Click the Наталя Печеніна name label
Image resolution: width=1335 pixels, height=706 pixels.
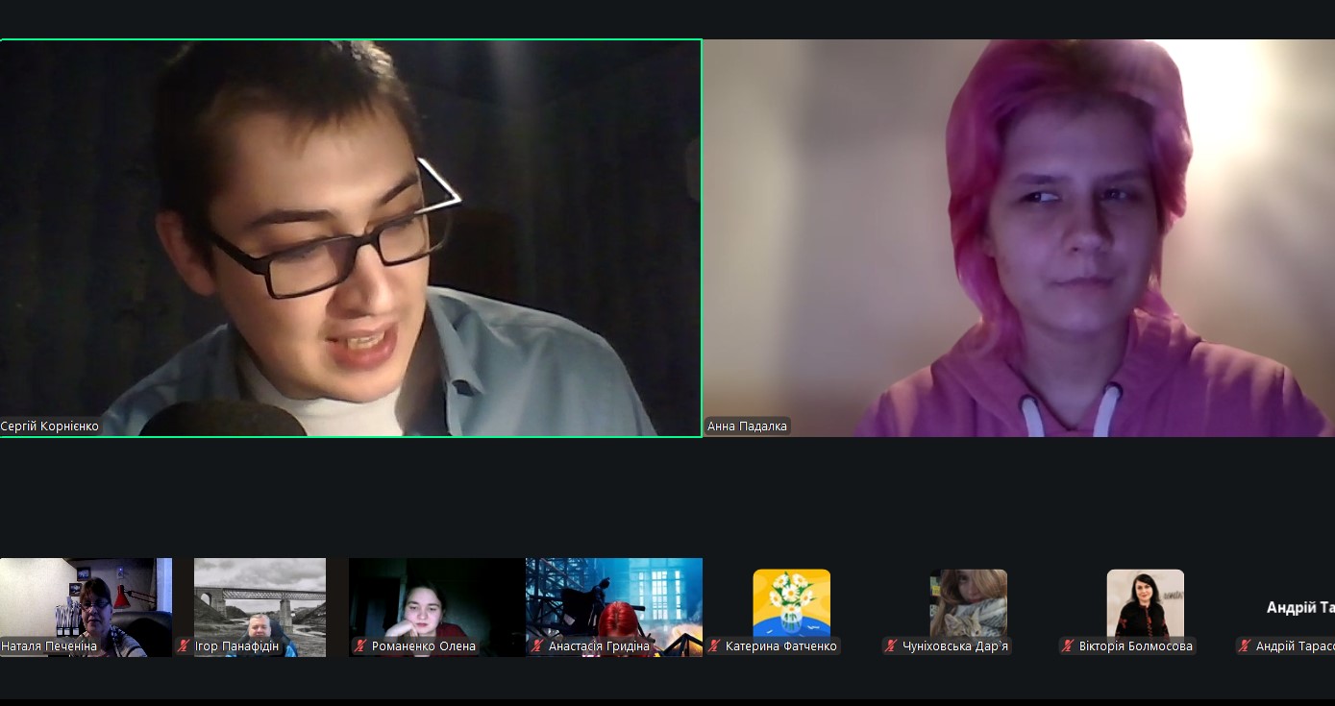49,646
